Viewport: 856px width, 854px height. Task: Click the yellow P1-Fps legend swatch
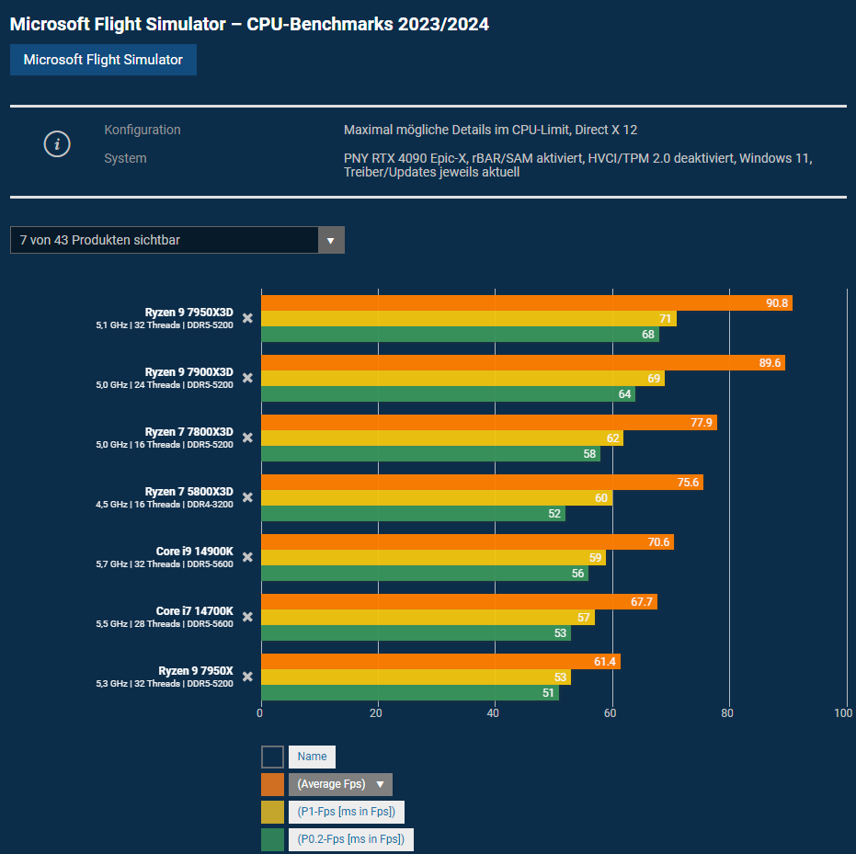[x=272, y=812]
